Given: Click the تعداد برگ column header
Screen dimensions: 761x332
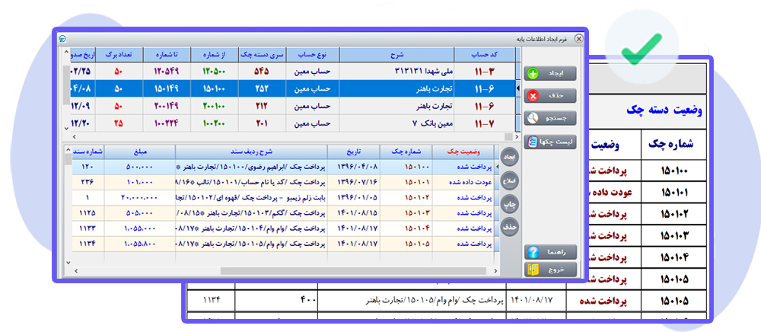Looking at the screenshot, I should (119, 55).
